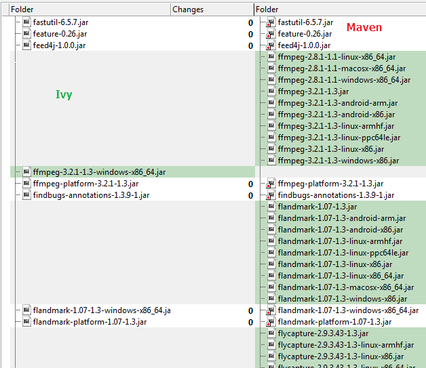The width and height of the screenshot is (426, 368).
Task: Select ffmpeg-3.2.1-1.3-linux-ppc64le.jar row
Action: 339,138
